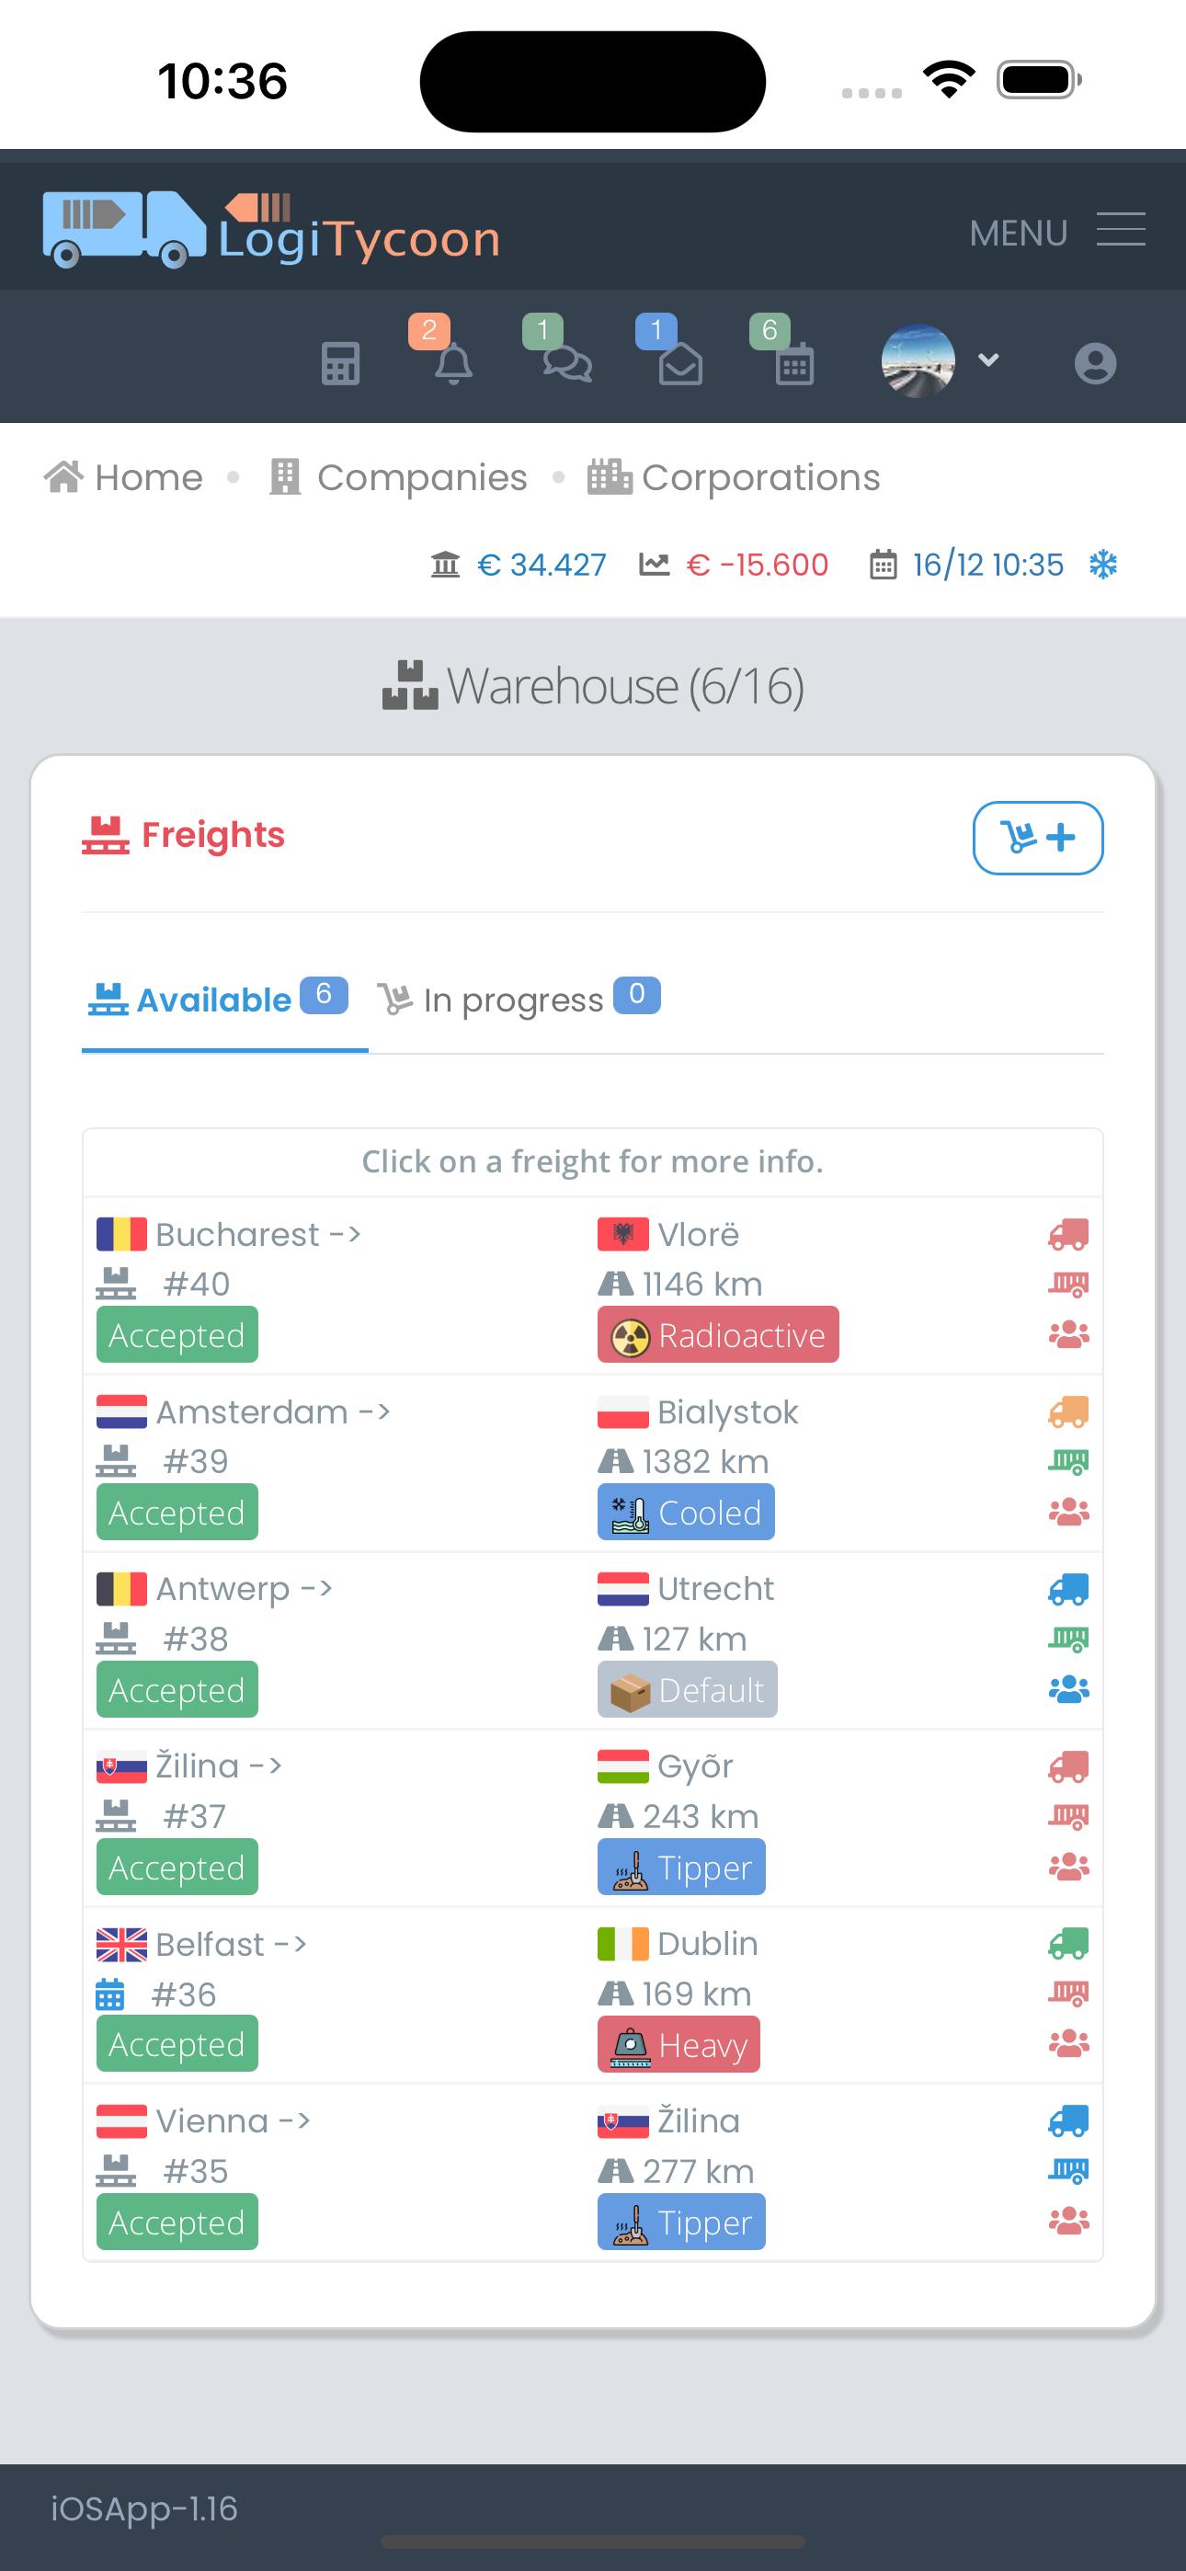The height and width of the screenshot is (2571, 1186).
Task: Switch to the In progress tab
Action: [x=519, y=999]
